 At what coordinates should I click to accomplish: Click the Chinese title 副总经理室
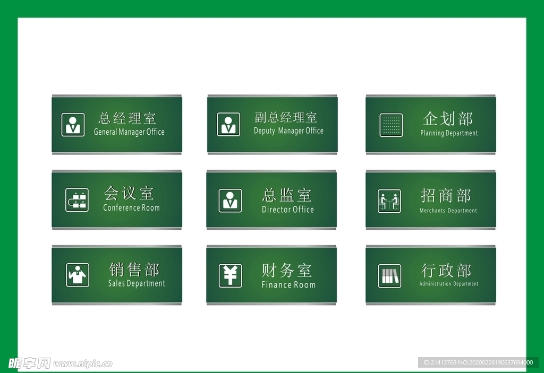(x=285, y=117)
